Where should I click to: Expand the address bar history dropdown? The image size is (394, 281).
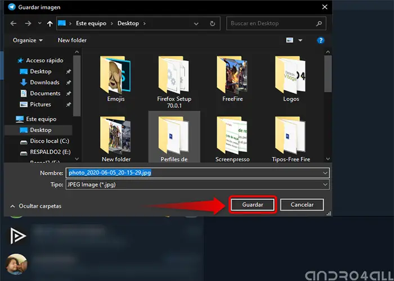196,24
